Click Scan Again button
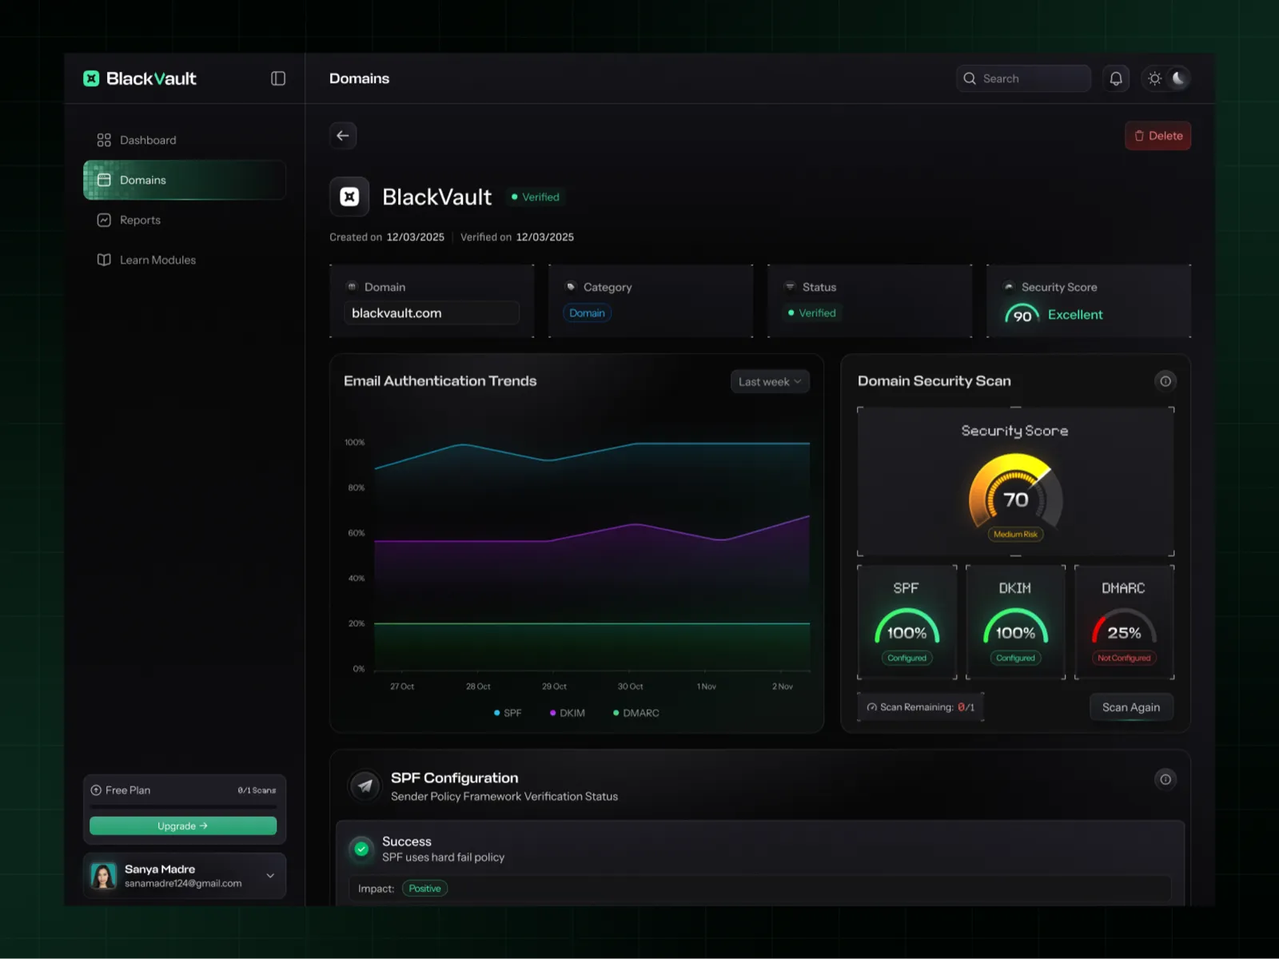 pos(1131,707)
